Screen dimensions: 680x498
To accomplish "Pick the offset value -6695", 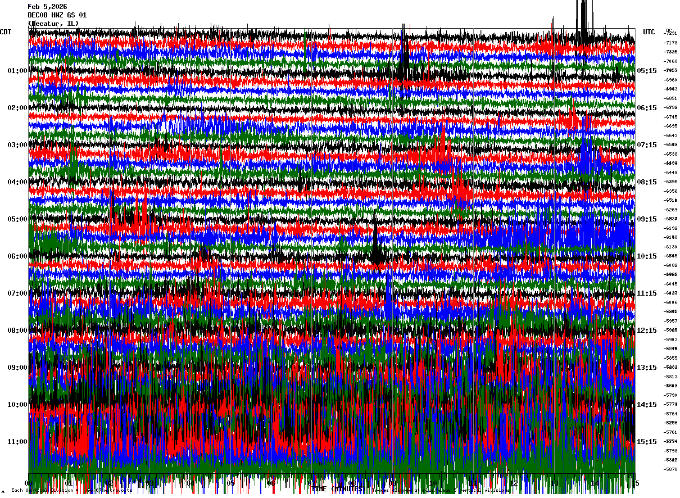I will [x=671, y=126].
